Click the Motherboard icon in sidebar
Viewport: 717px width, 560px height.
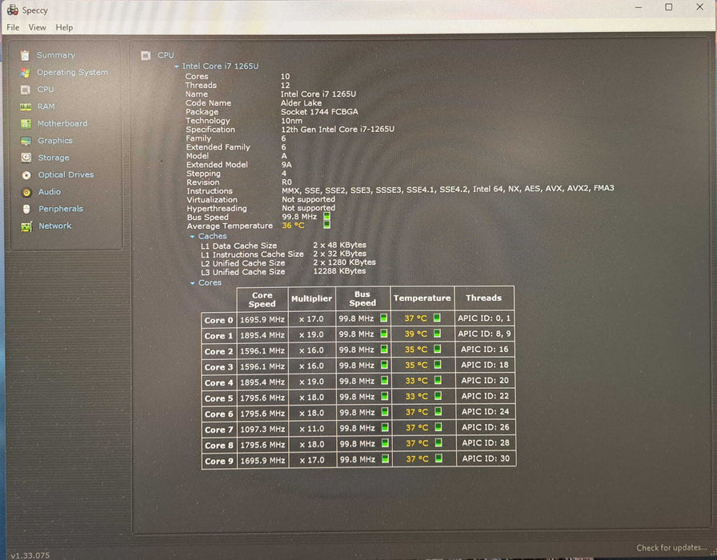(x=26, y=123)
